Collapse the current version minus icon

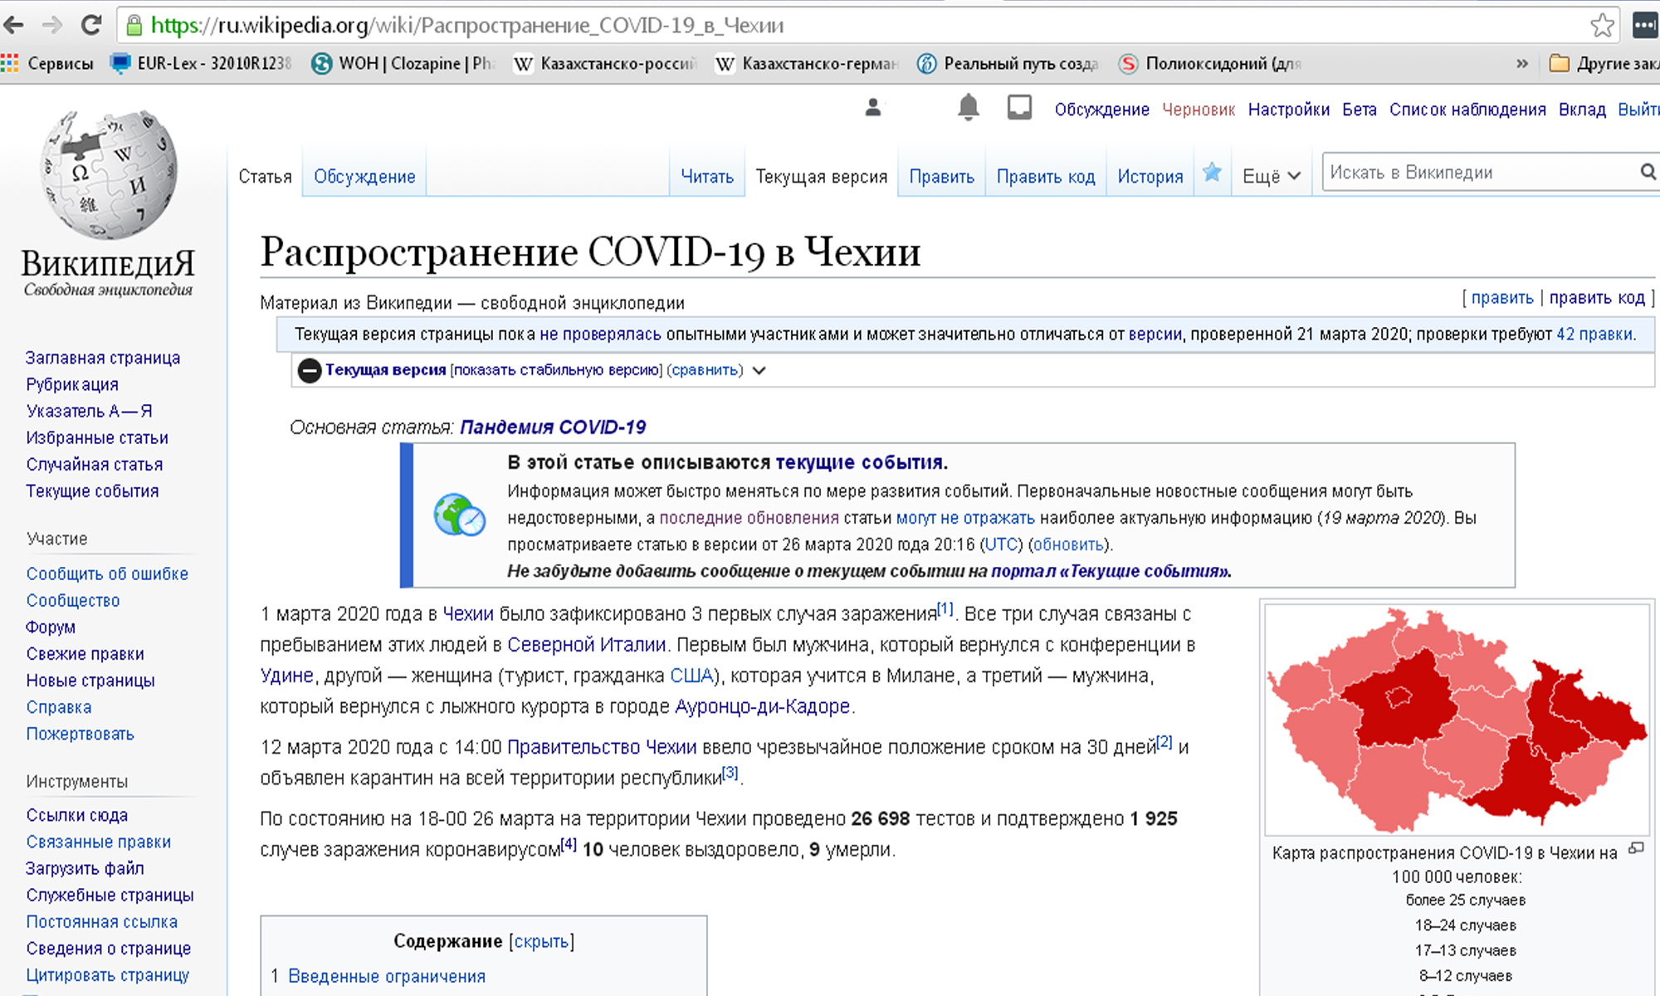[309, 370]
